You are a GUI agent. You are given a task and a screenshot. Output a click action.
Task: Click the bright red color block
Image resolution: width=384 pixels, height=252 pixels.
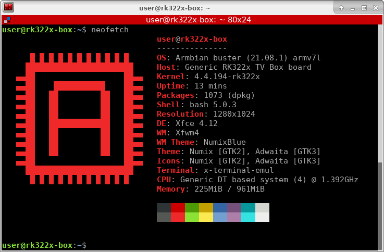(178, 217)
